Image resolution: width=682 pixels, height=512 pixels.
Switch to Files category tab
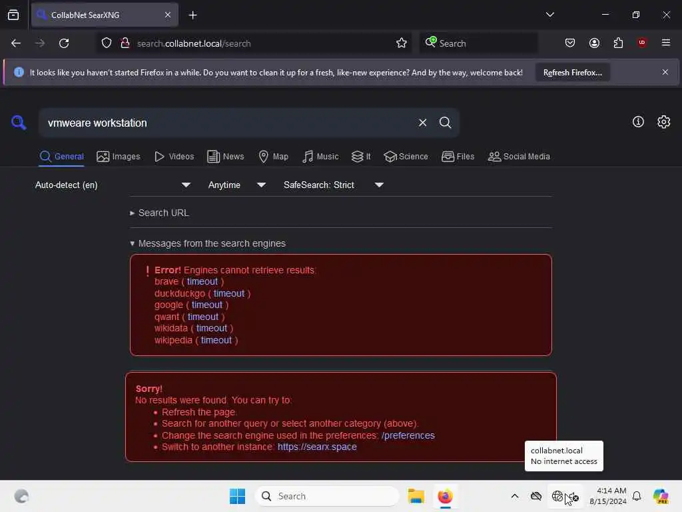click(458, 156)
